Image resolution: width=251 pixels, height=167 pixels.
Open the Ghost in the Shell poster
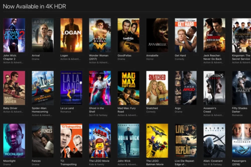pos(100,88)
